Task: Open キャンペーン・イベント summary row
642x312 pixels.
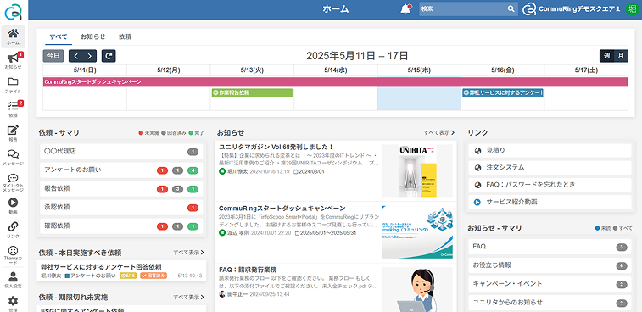Action: click(x=550, y=284)
